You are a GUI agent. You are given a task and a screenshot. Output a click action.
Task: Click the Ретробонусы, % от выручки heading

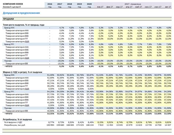(x=17, y=120)
